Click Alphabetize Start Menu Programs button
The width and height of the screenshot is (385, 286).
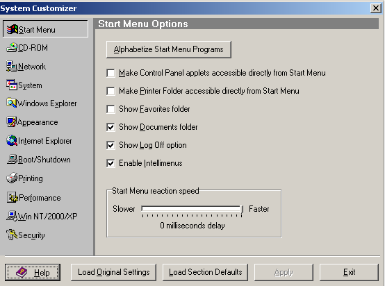click(x=169, y=49)
